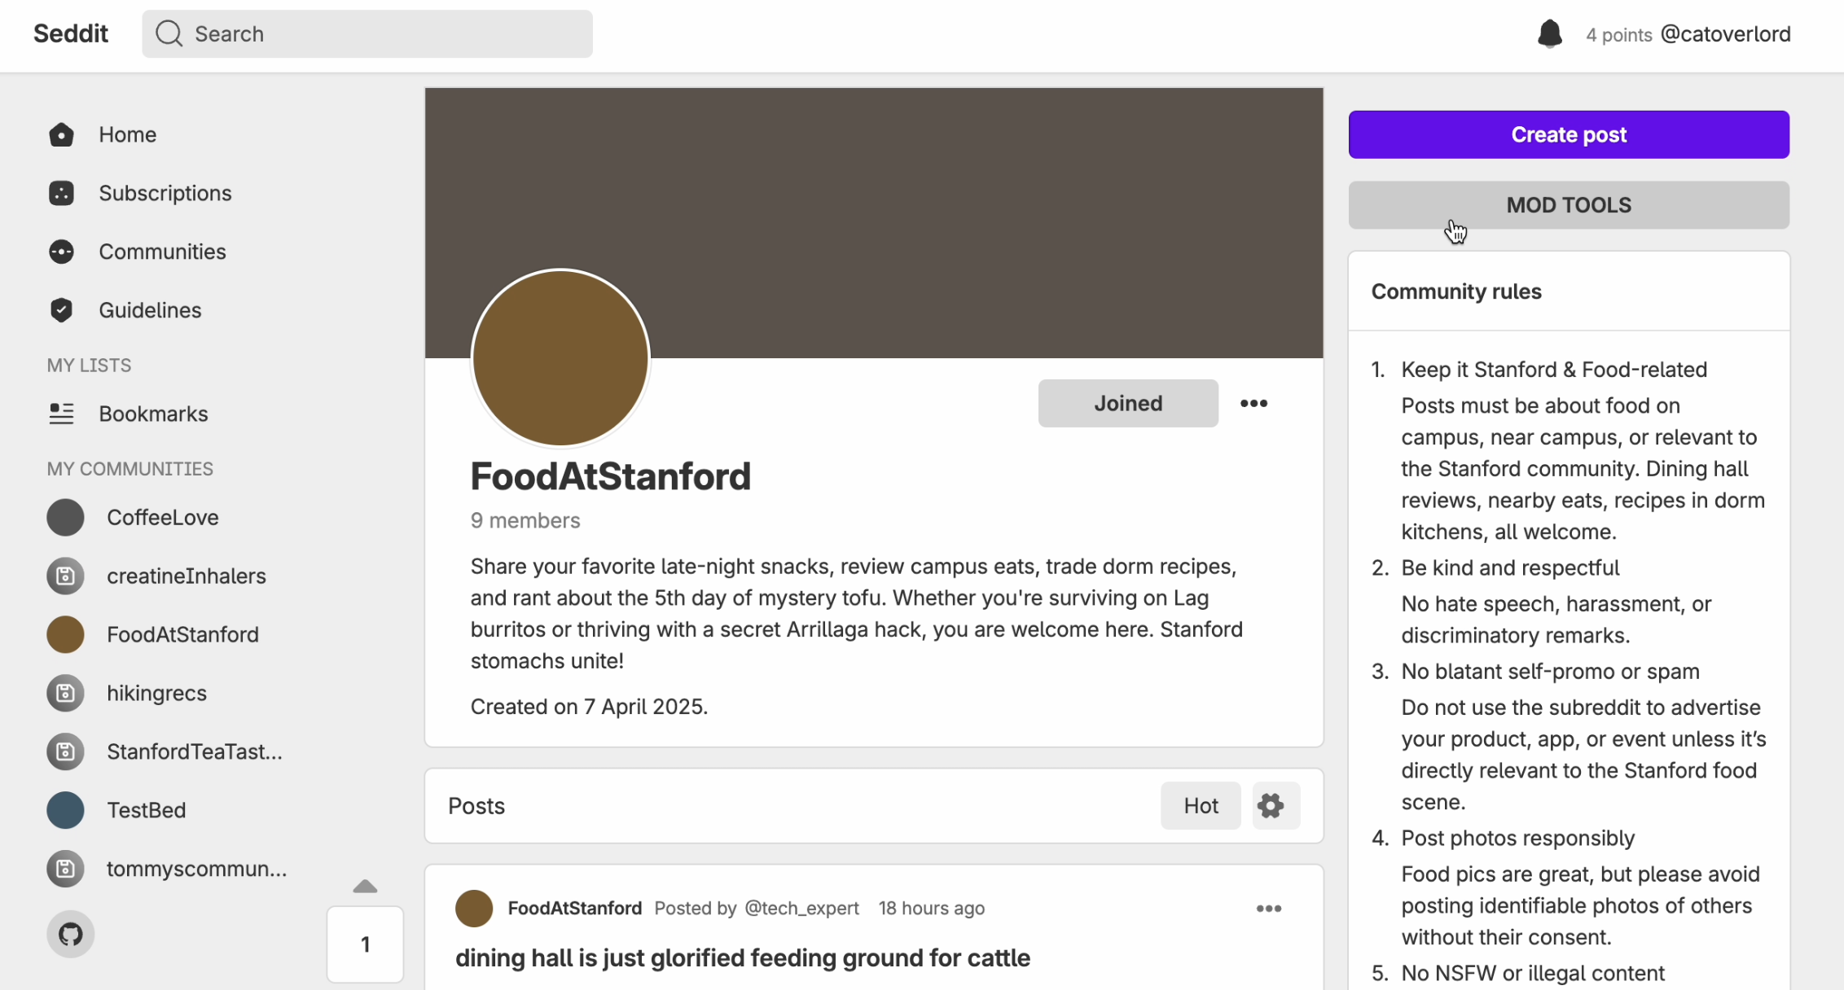Image resolution: width=1844 pixels, height=990 pixels.
Task: Open the notifications bell
Action: (1549, 34)
